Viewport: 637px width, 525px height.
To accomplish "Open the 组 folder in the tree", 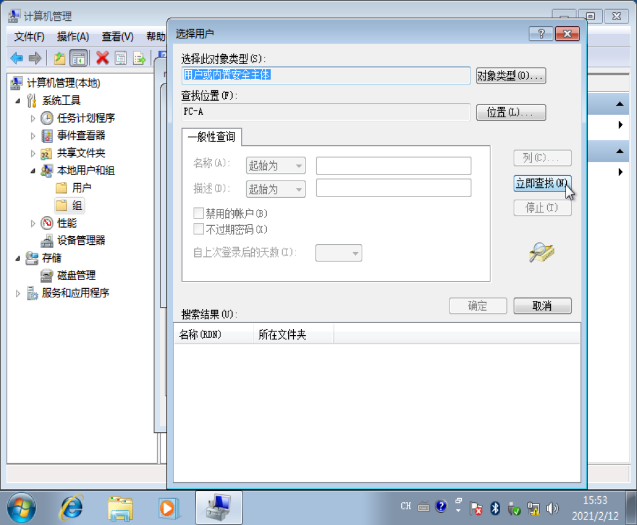I will [77, 206].
